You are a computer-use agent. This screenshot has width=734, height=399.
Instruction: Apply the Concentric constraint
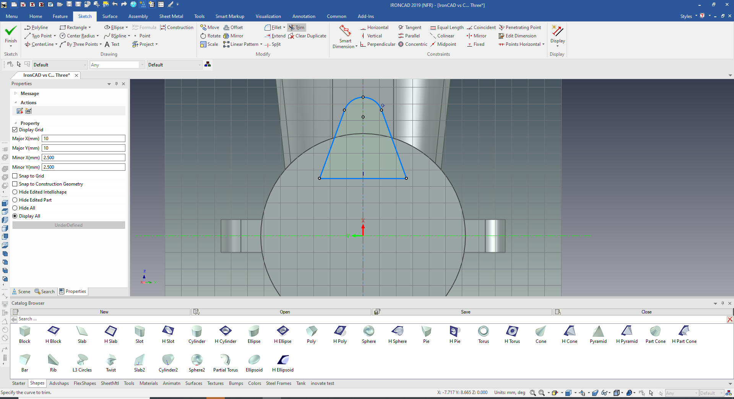click(412, 44)
